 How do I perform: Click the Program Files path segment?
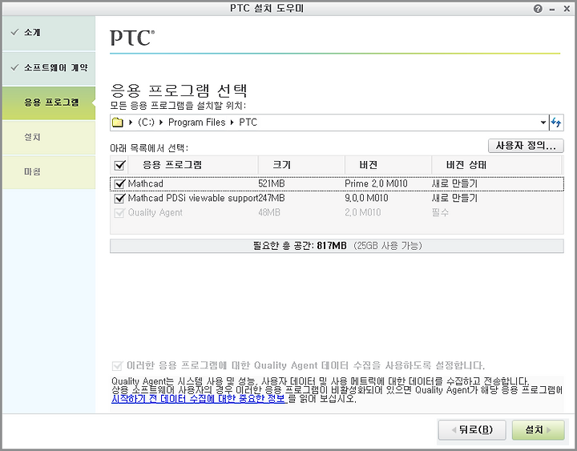click(196, 122)
